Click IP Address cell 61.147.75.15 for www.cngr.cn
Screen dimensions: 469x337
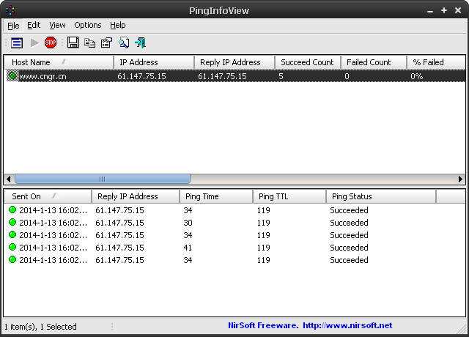(x=141, y=76)
